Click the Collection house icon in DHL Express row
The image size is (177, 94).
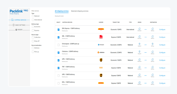(x=139, y=29)
